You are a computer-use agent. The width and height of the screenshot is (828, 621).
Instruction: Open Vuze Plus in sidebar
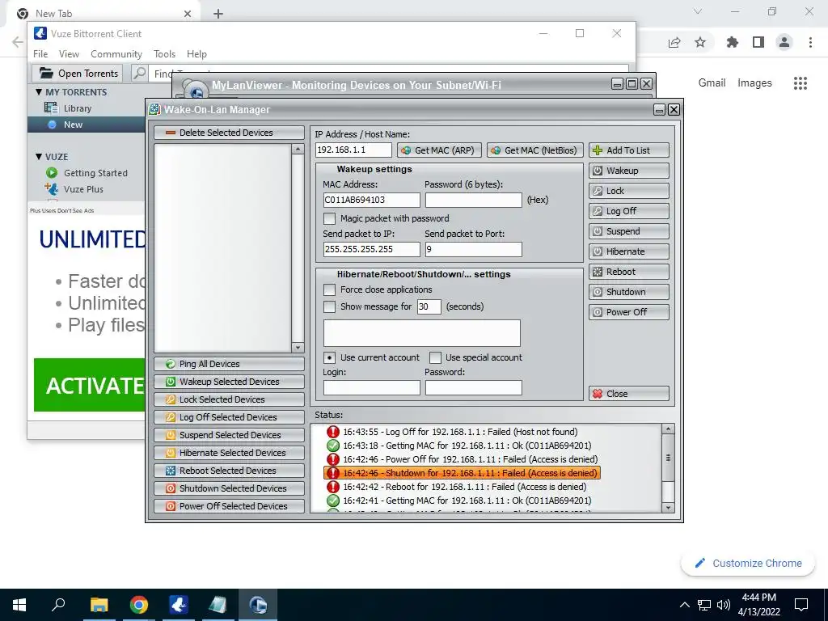pos(83,189)
